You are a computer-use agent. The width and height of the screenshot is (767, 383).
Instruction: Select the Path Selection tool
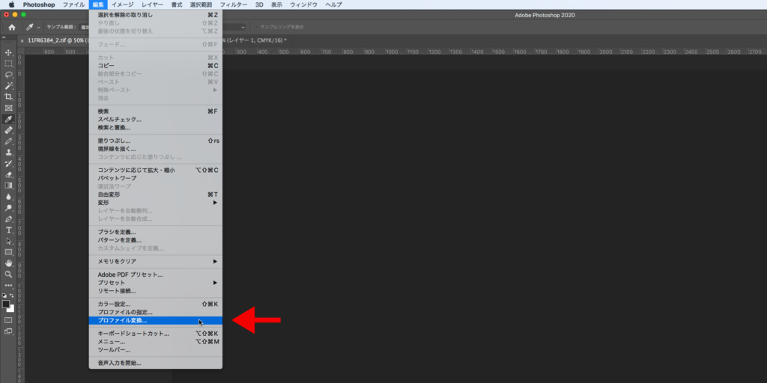point(8,242)
